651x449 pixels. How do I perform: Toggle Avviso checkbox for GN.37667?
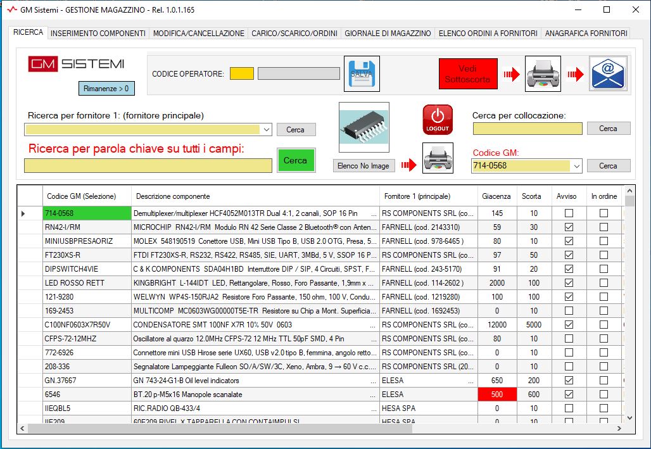(x=569, y=381)
